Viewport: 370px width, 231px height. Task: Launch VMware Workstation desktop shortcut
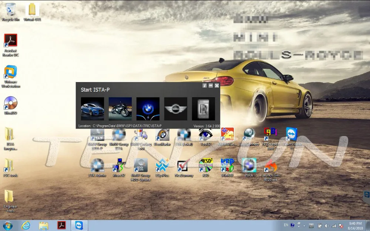[x=11, y=77]
